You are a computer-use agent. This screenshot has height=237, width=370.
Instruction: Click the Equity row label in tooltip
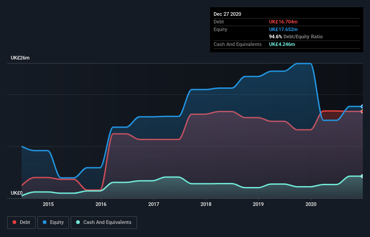tap(220, 29)
